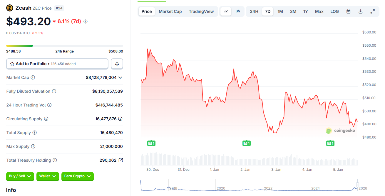
Task: Switch to the Market Cap tab
Action: coord(170,11)
